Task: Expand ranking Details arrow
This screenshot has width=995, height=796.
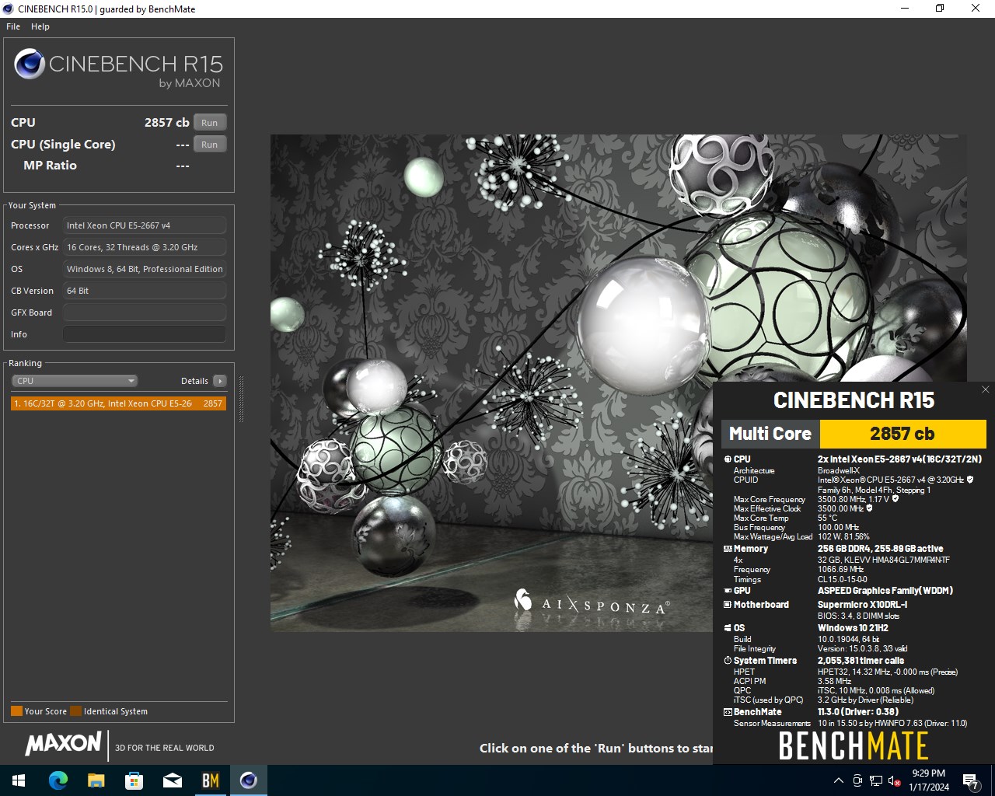Action: 220,381
